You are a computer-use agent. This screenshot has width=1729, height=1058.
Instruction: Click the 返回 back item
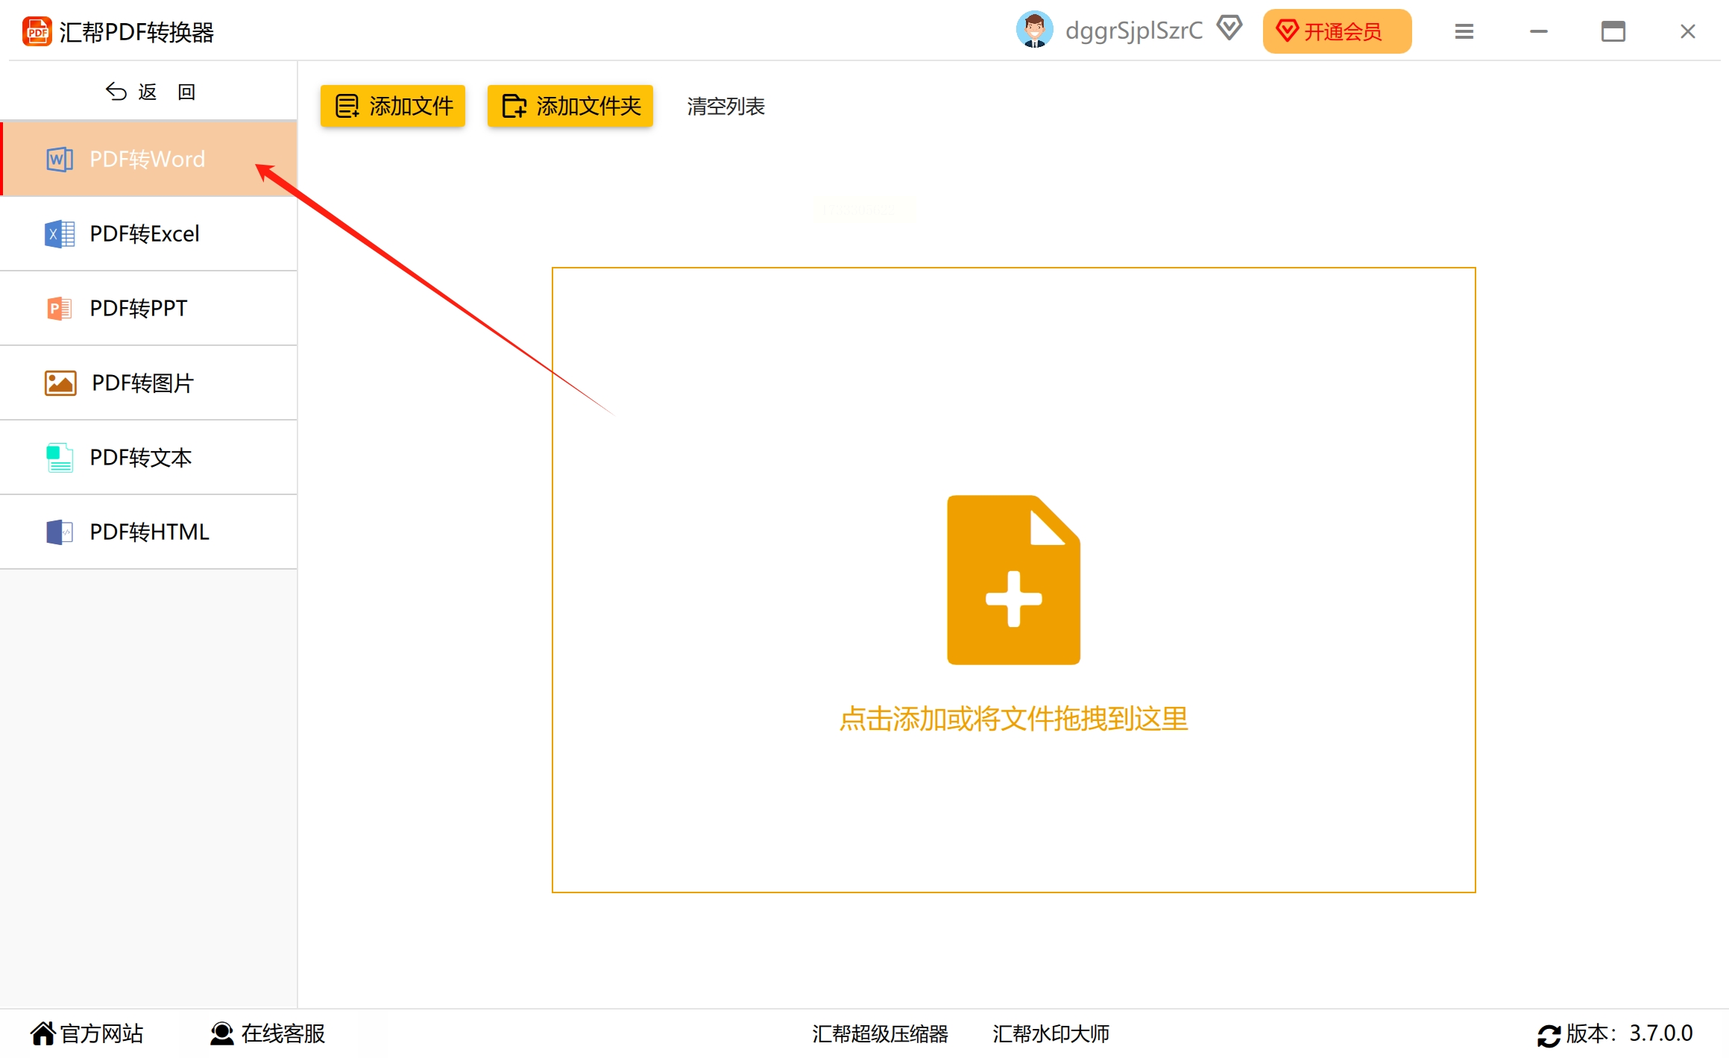click(148, 89)
